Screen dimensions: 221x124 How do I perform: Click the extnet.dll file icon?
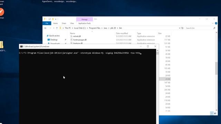(71, 36)
